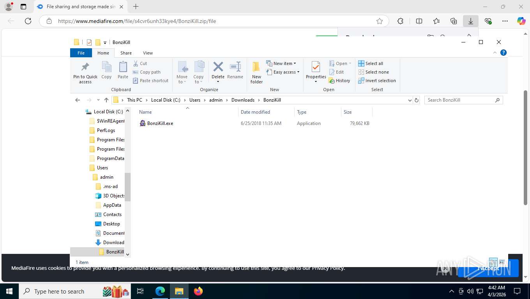
Task: Open Edge Extensions puzzle icon
Action: [400, 21]
